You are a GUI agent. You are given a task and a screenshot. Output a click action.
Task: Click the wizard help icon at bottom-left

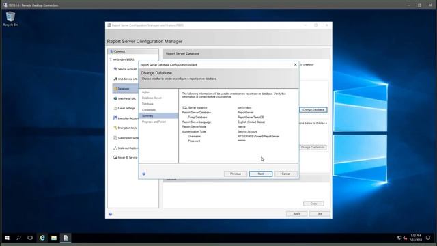click(x=144, y=174)
